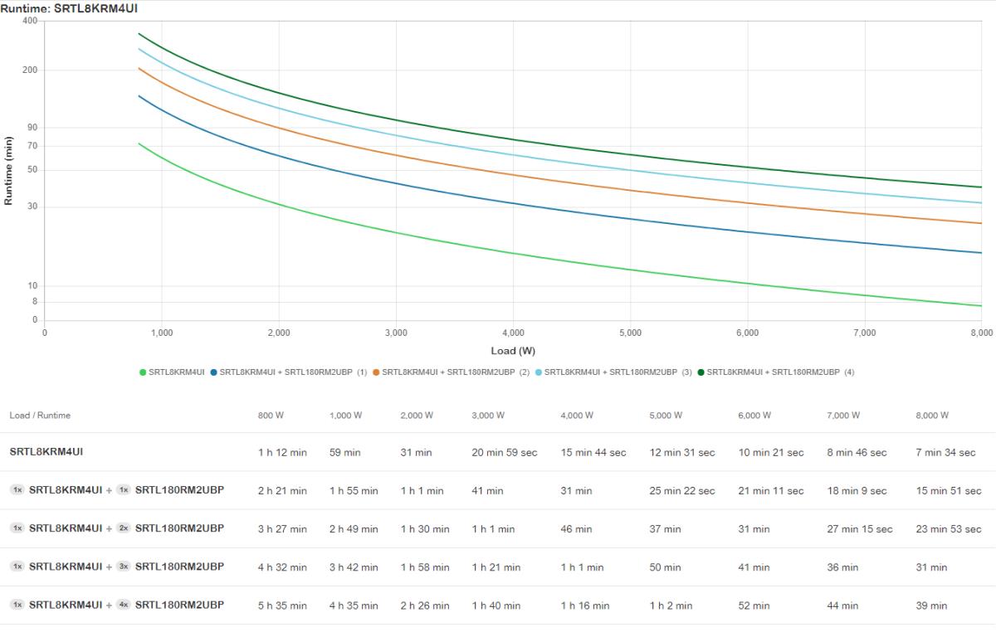Click the '15 min 51 sec' cell
Screen dimensions: 996x632
click(x=949, y=491)
